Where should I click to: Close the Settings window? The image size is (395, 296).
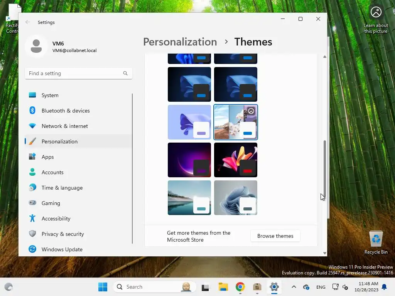click(x=318, y=19)
